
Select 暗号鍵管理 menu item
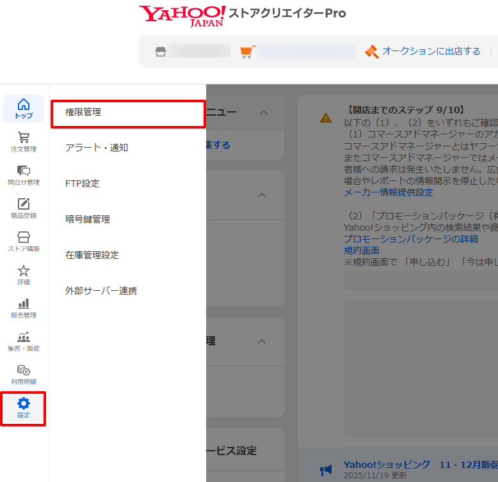click(88, 219)
